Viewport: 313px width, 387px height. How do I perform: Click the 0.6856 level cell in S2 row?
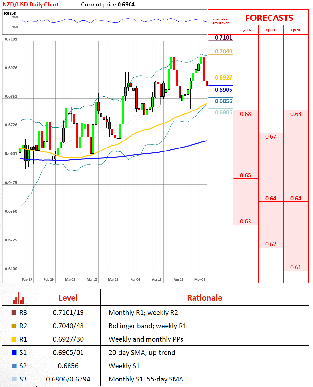coord(68,366)
